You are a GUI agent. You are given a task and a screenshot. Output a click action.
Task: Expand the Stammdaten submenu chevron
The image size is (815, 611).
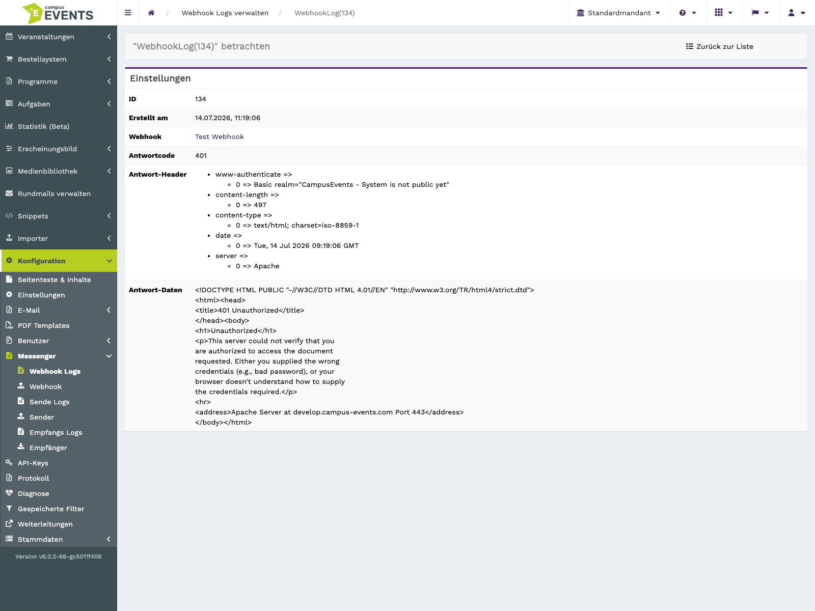tap(109, 539)
